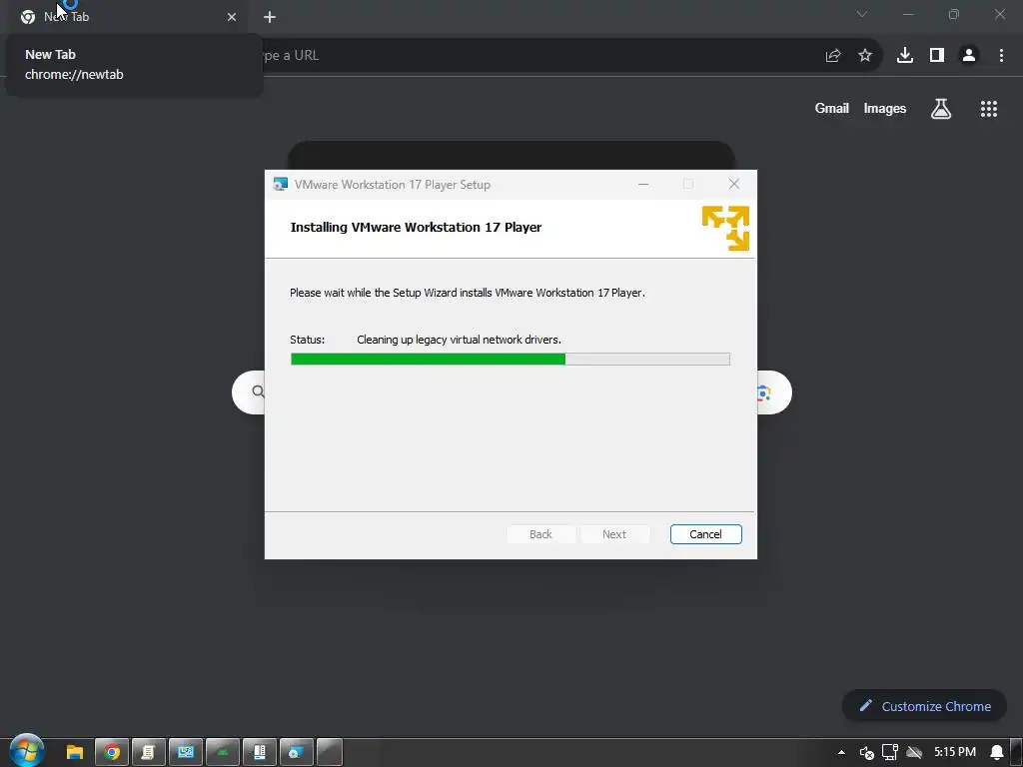The height and width of the screenshot is (767, 1023).
Task: Close the New Tab in Chrome
Action: (232, 17)
